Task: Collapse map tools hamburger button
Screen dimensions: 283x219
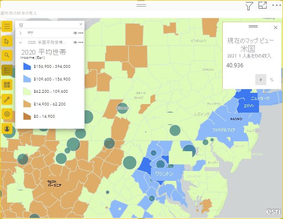Action: click(7, 26)
